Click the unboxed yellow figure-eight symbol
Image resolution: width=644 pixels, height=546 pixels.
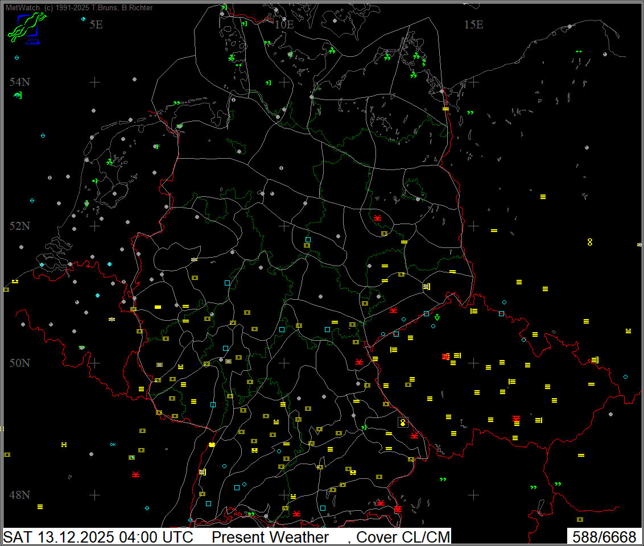pos(590,242)
